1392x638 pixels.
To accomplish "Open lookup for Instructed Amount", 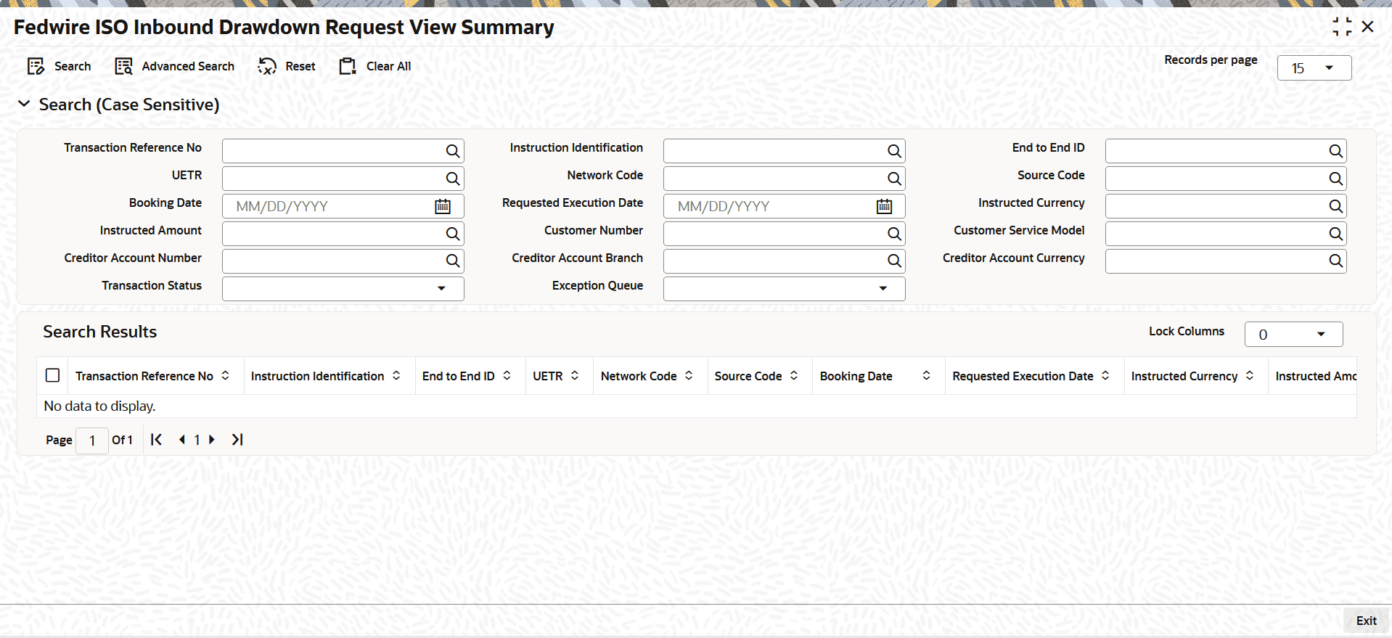I will pyautogui.click(x=453, y=234).
